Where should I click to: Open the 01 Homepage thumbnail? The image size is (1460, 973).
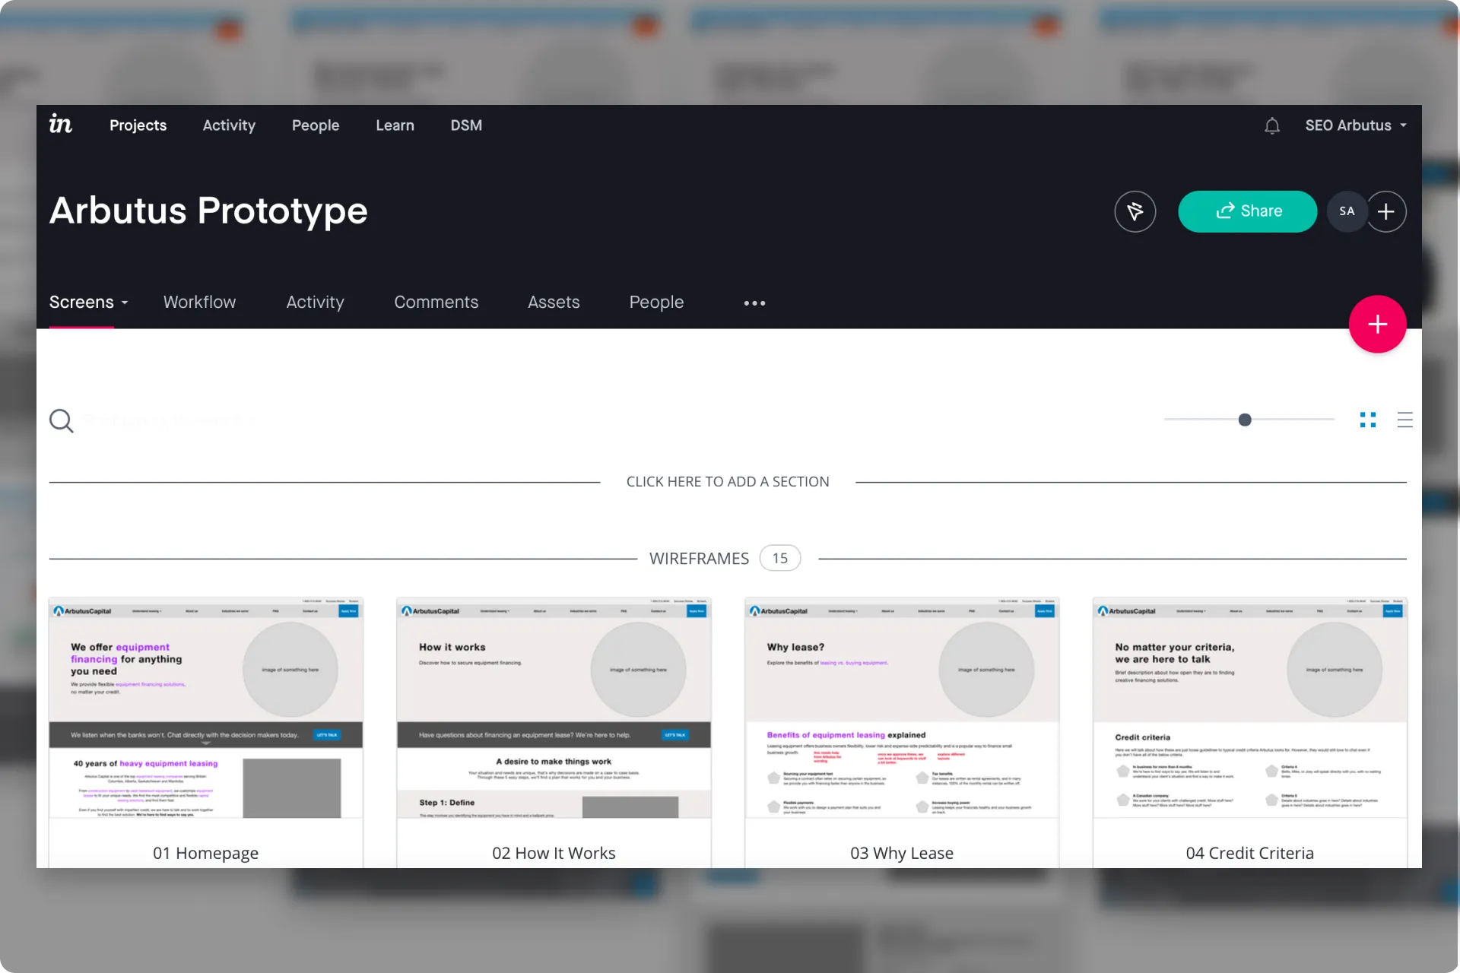click(206, 708)
